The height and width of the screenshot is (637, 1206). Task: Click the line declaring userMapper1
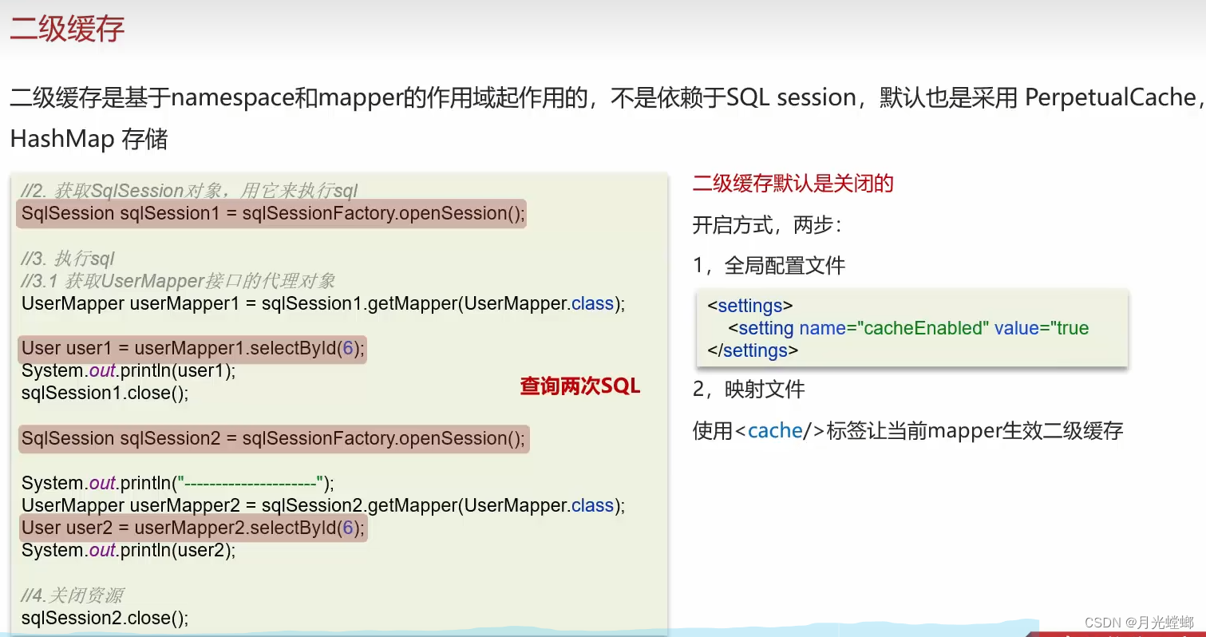click(x=323, y=303)
